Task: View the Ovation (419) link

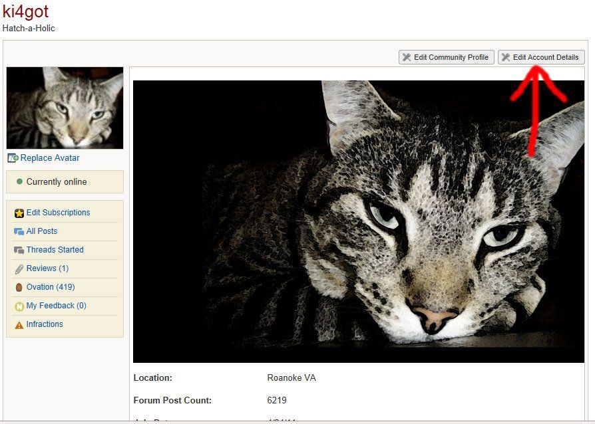Action: [51, 287]
